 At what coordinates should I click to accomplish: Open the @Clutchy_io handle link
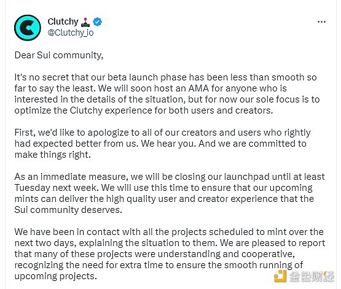[71, 33]
